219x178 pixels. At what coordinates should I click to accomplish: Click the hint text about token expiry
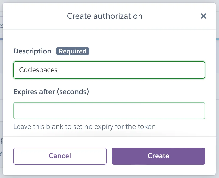tap(84, 126)
